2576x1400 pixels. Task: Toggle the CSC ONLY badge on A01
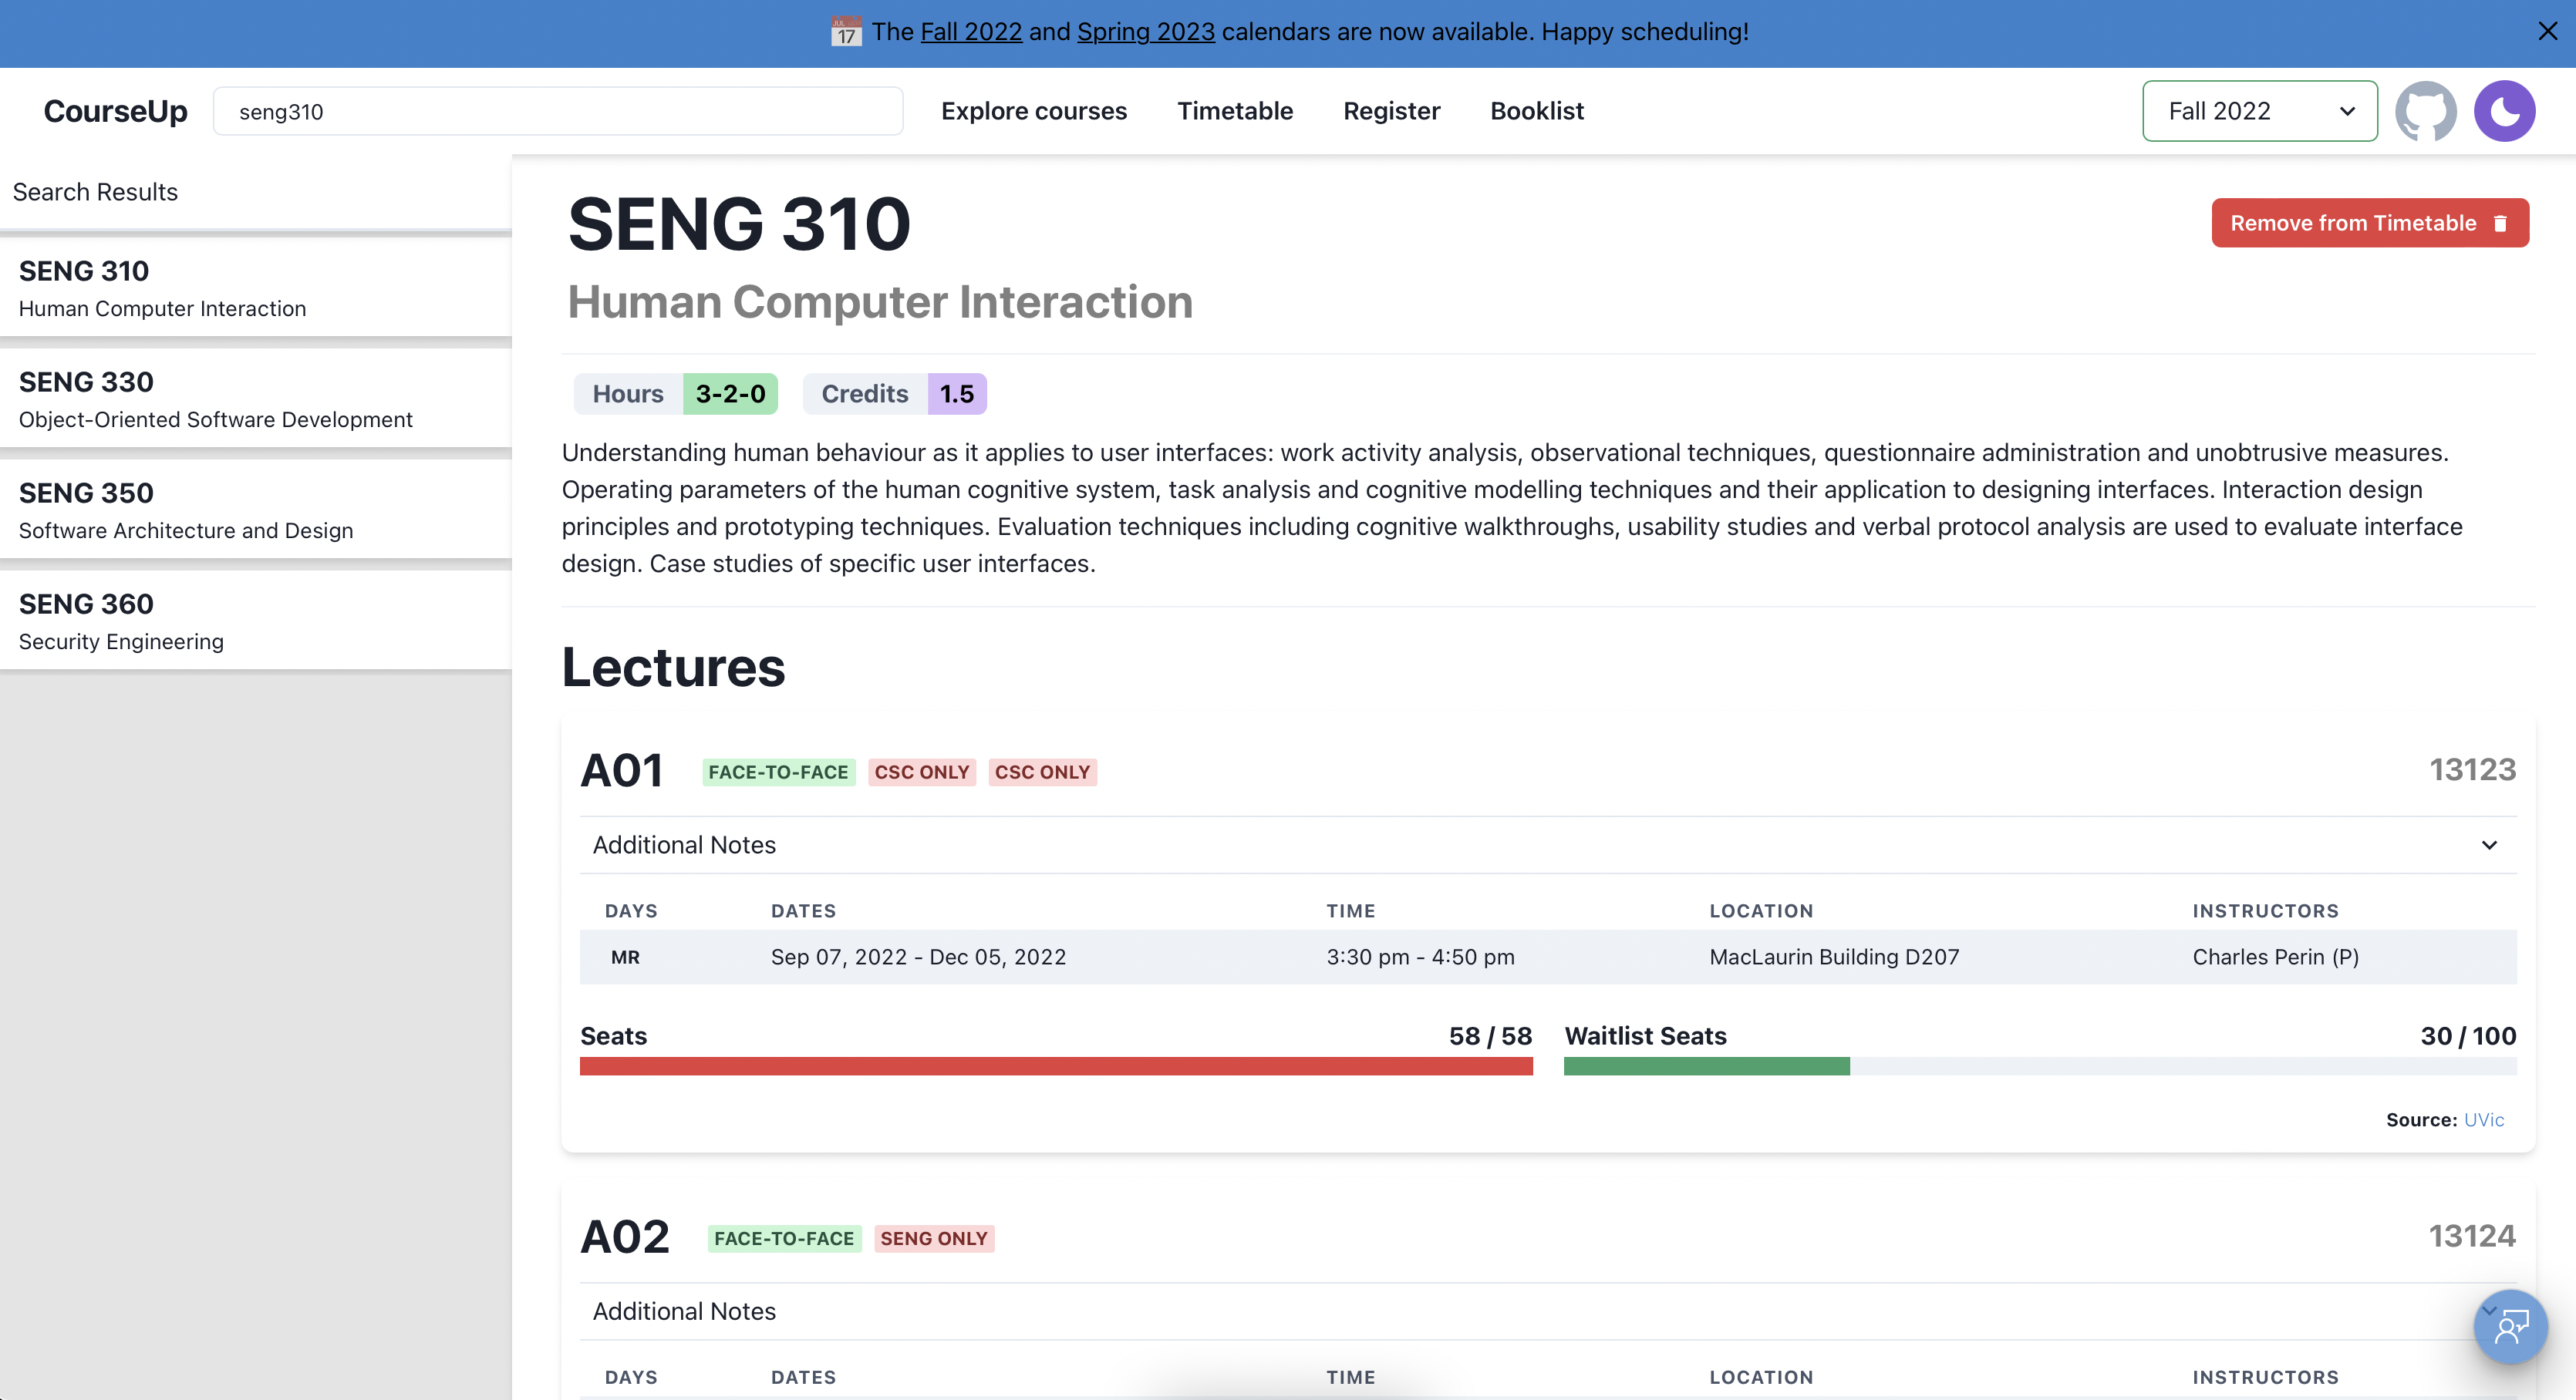coord(921,772)
